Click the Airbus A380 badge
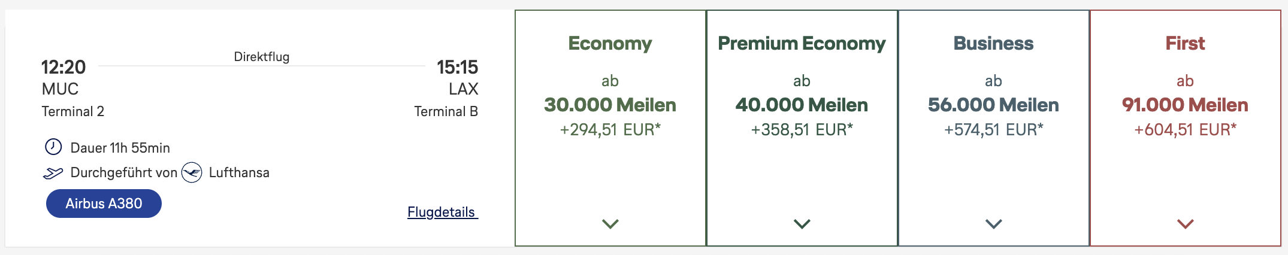This screenshot has width=1288, height=255. coord(104,204)
